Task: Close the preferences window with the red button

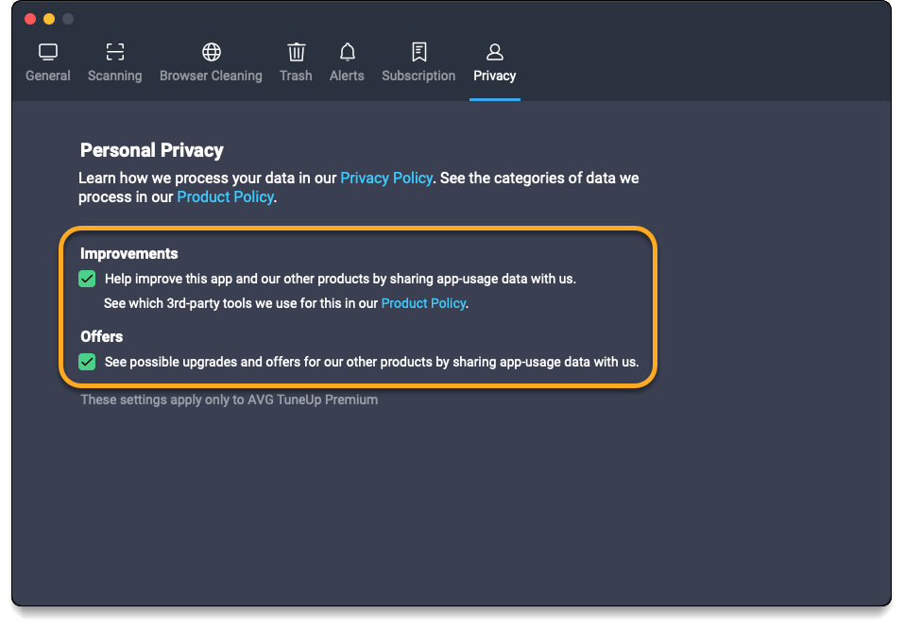Action: point(30,19)
